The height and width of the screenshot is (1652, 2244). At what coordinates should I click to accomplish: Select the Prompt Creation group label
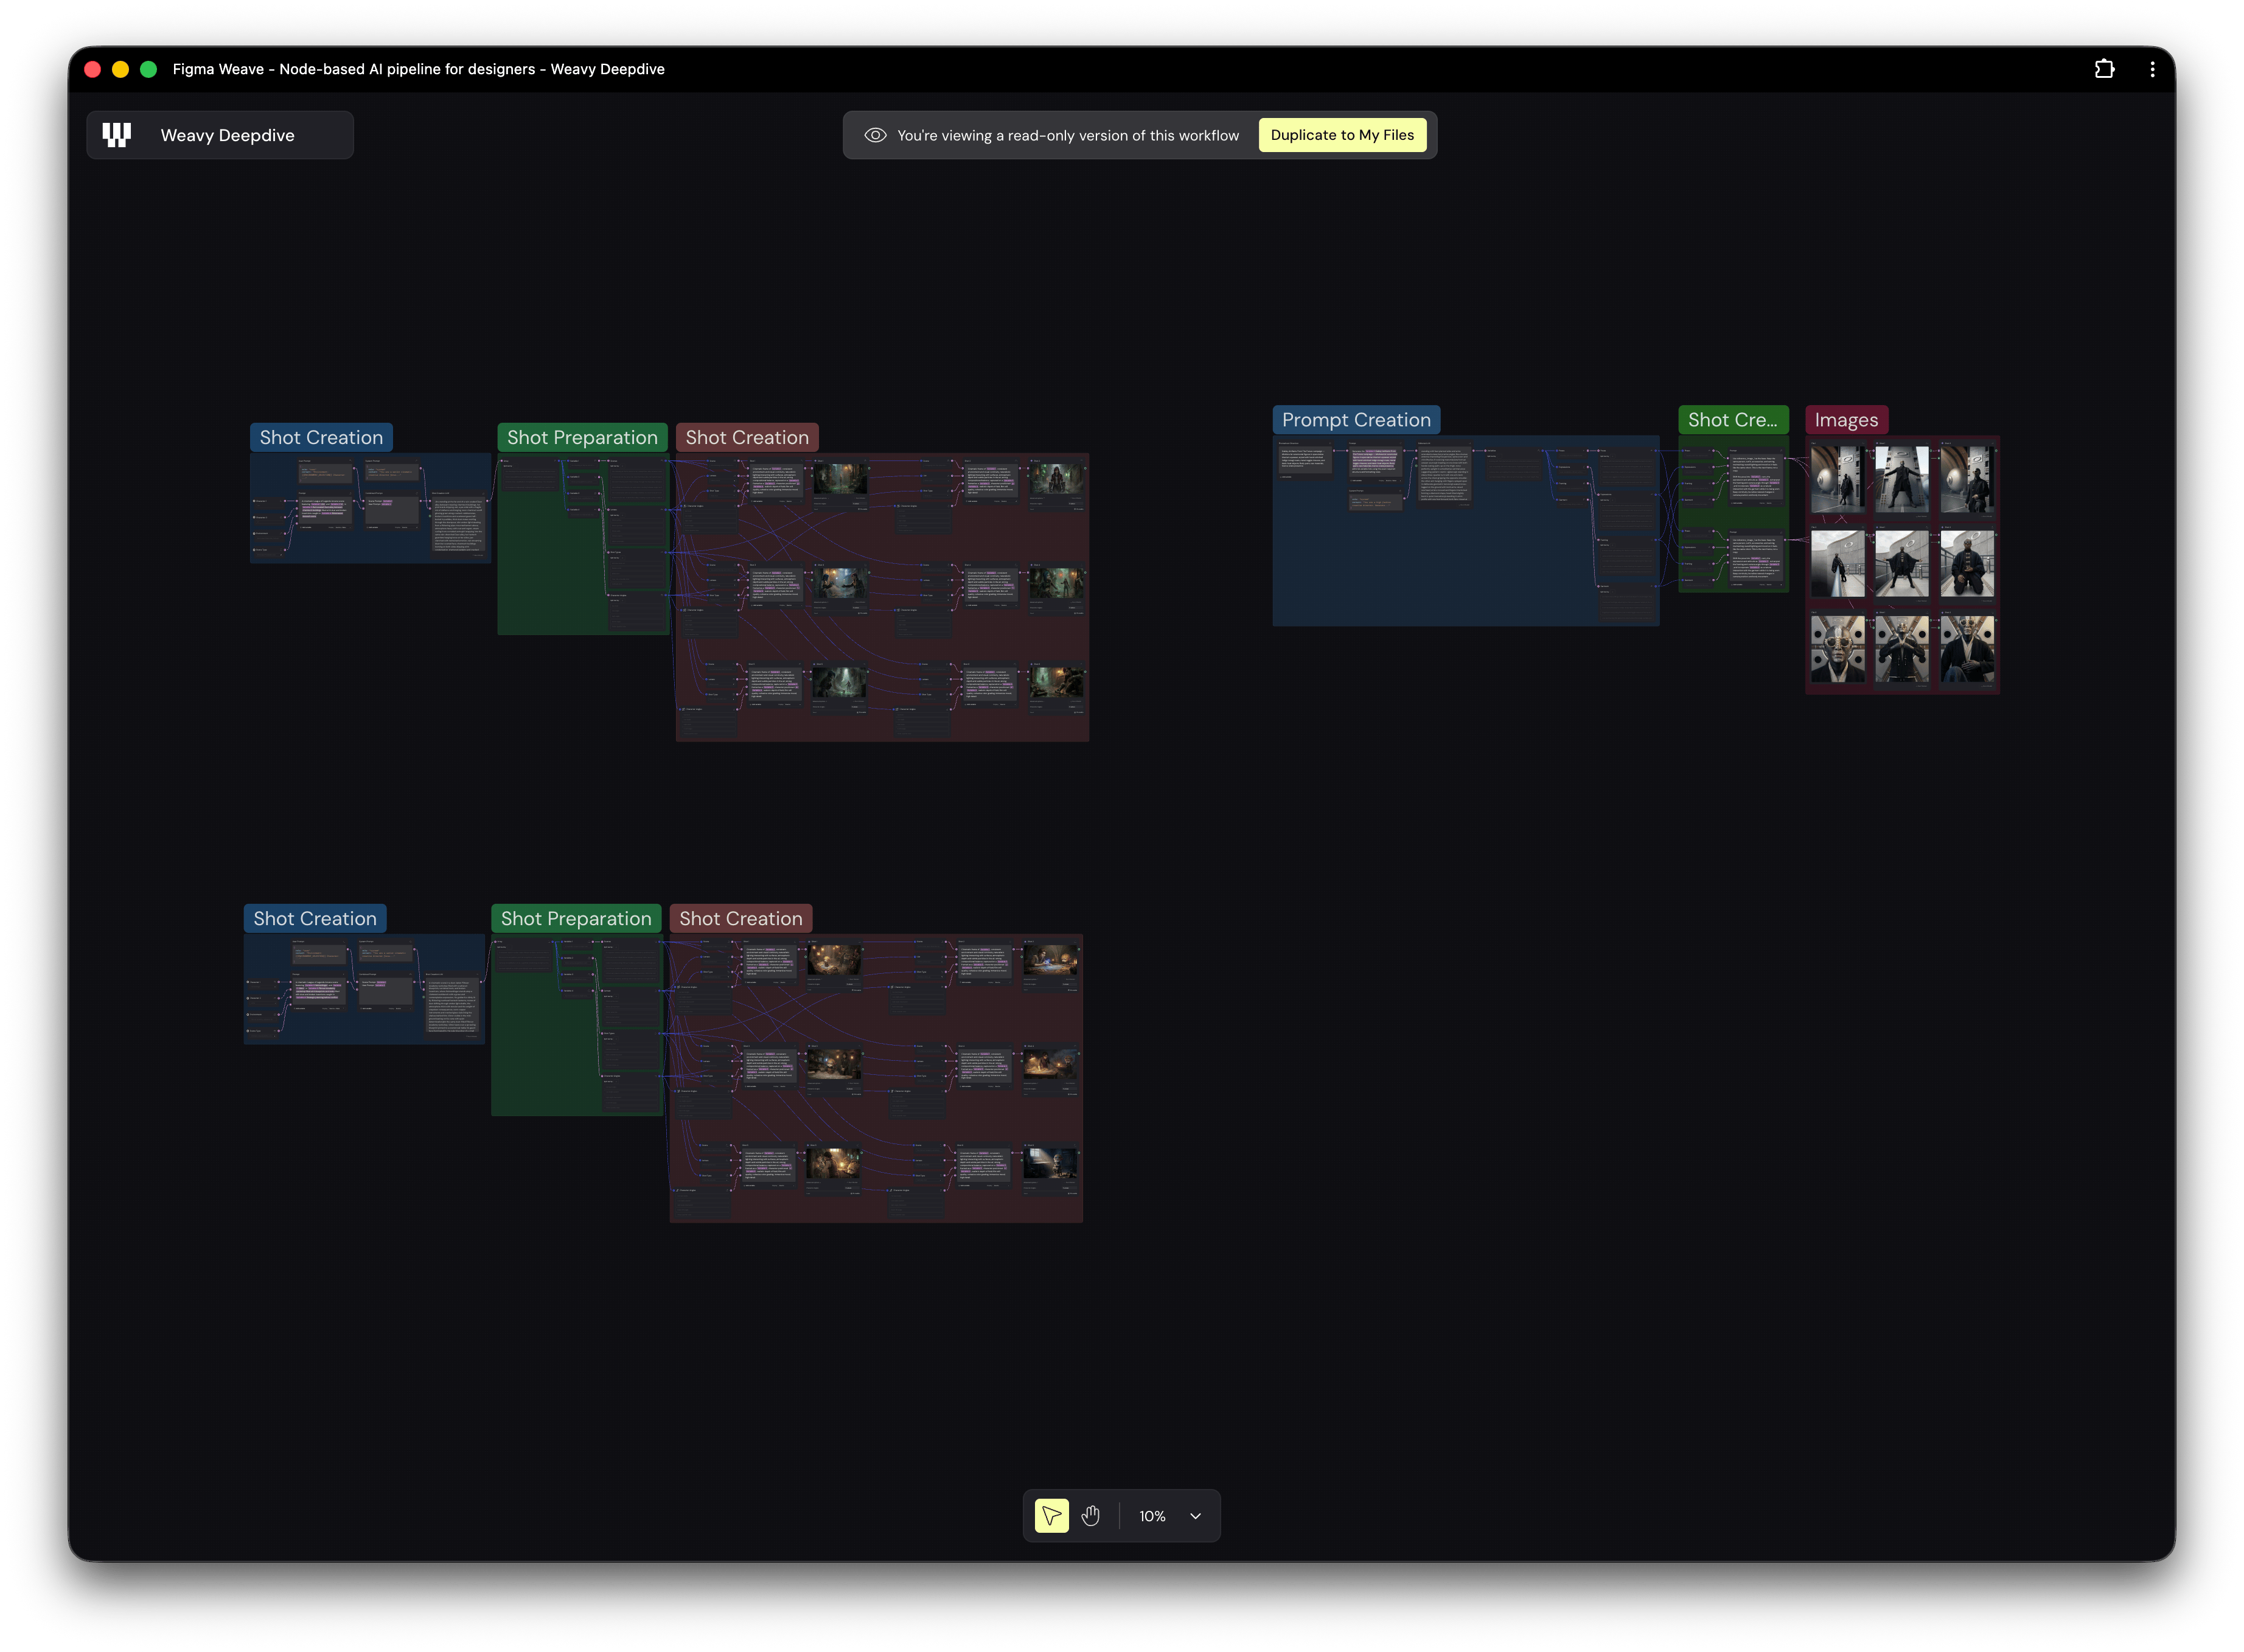click(x=1356, y=420)
